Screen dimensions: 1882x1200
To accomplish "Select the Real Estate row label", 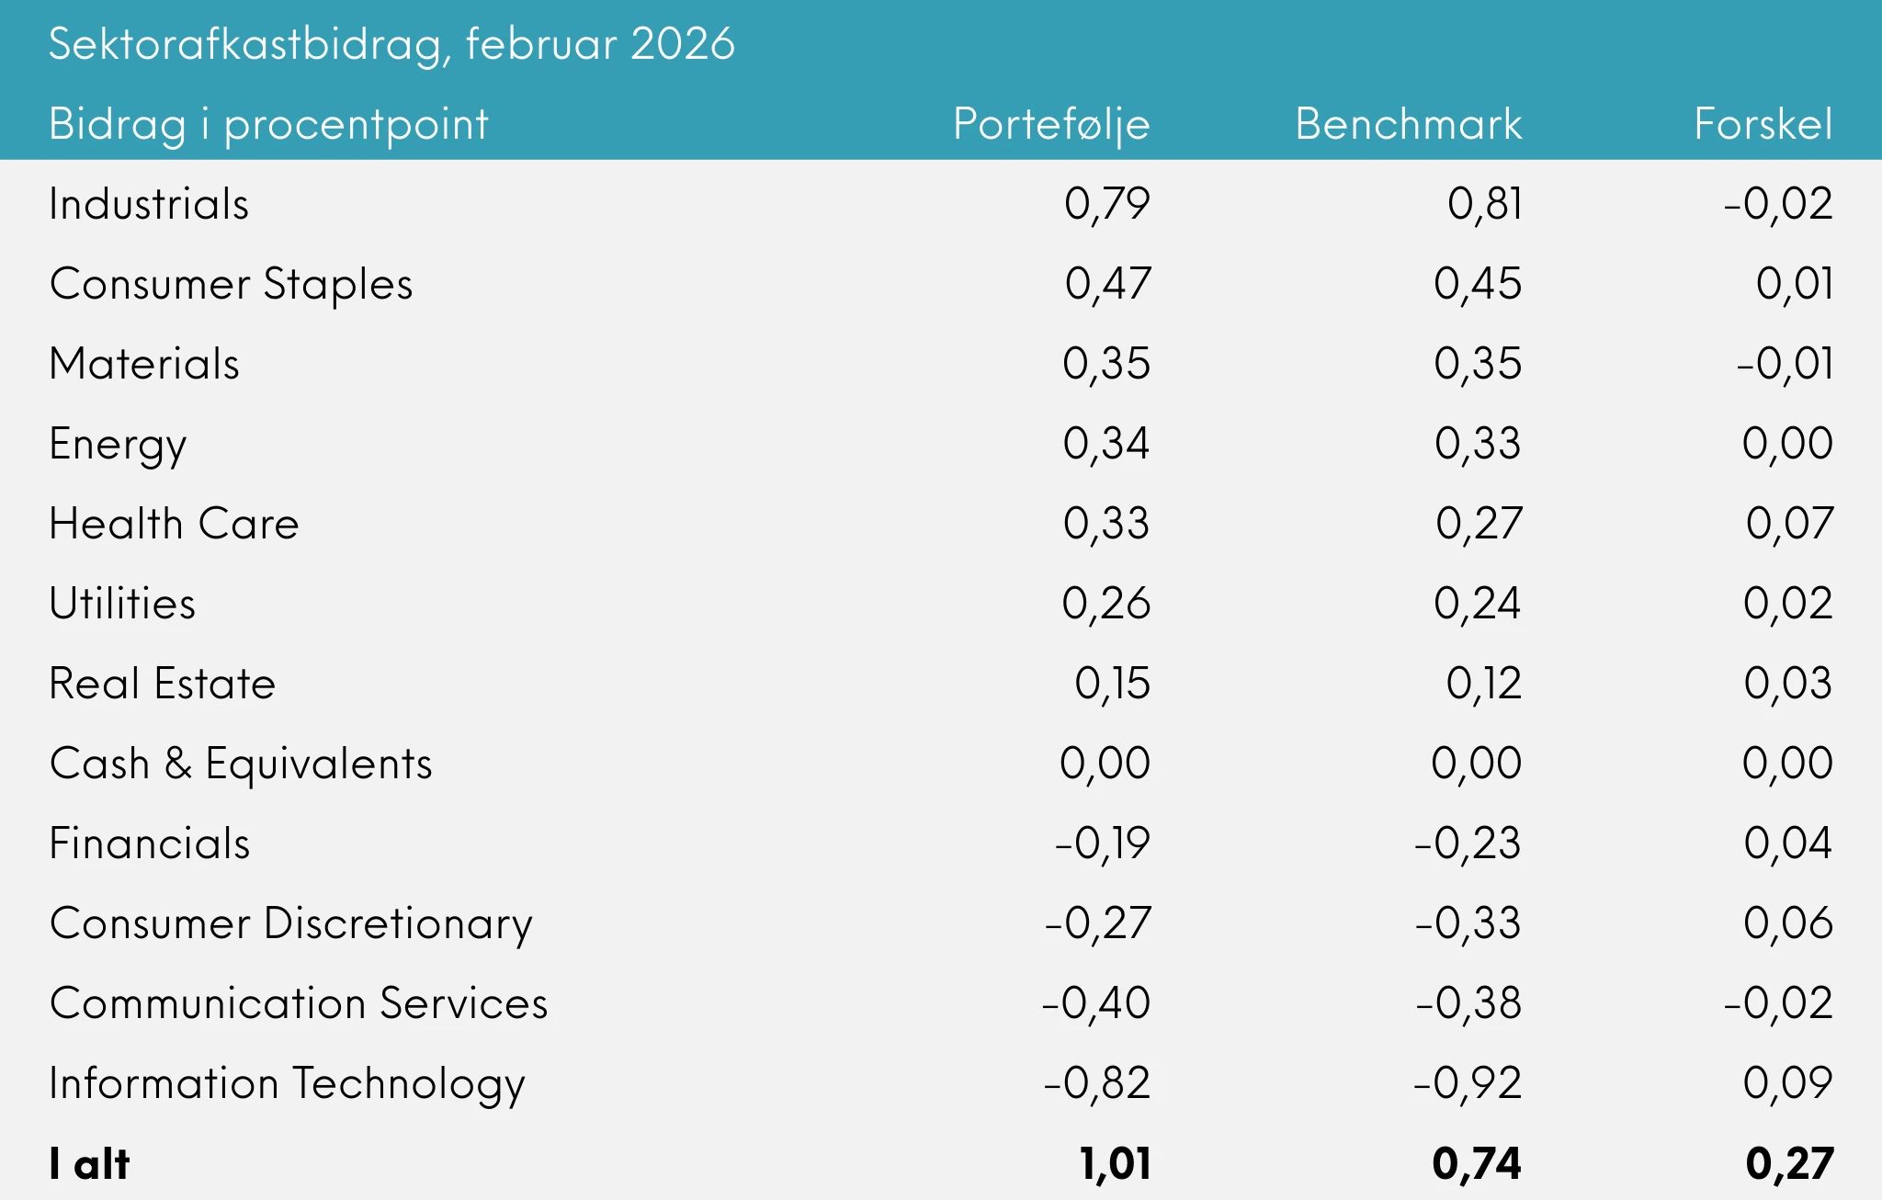I will click(x=162, y=684).
